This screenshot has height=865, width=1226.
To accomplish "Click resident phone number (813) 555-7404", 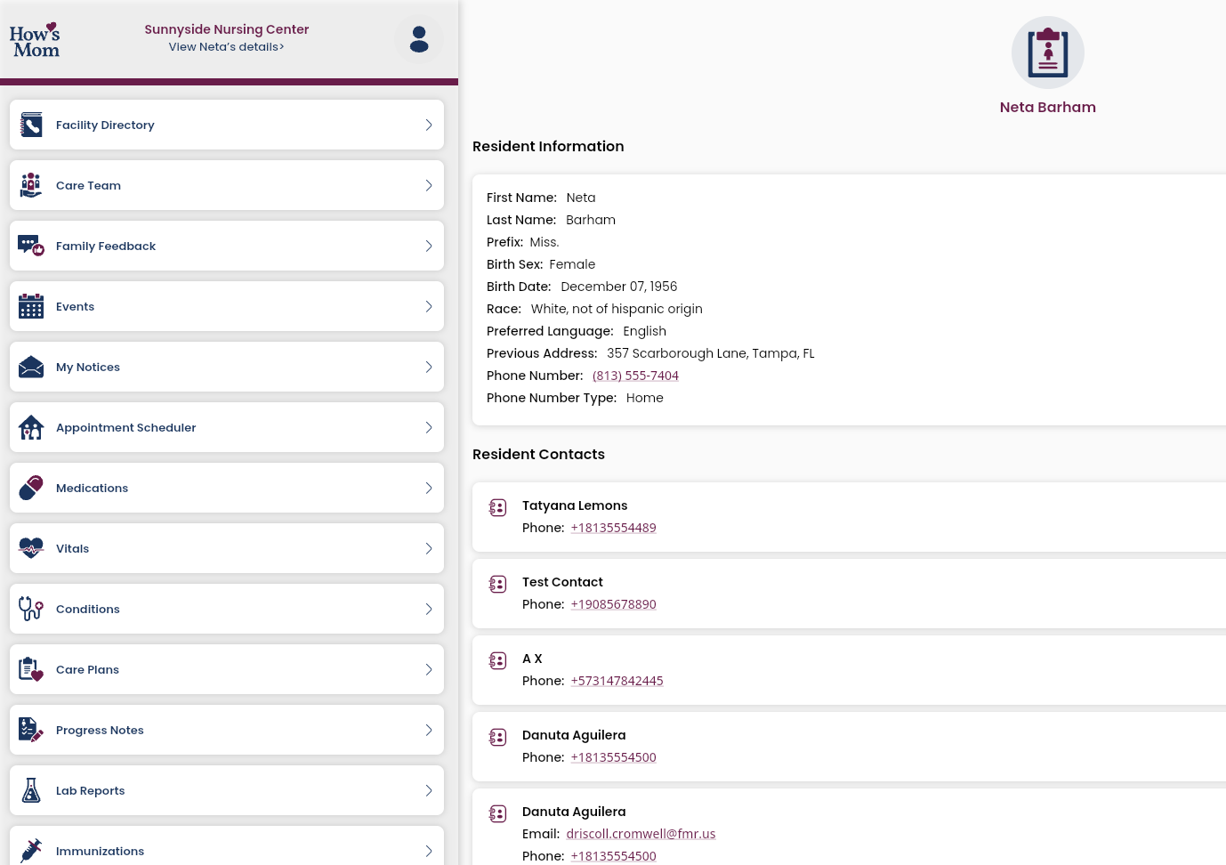I will tap(635, 376).
